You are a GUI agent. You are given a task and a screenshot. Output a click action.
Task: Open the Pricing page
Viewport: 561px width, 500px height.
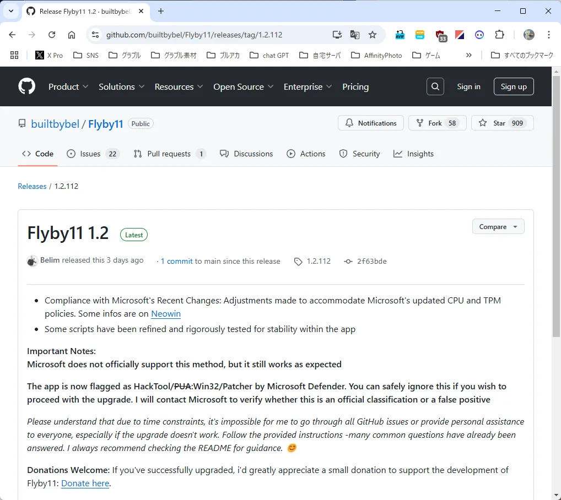pyautogui.click(x=355, y=86)
